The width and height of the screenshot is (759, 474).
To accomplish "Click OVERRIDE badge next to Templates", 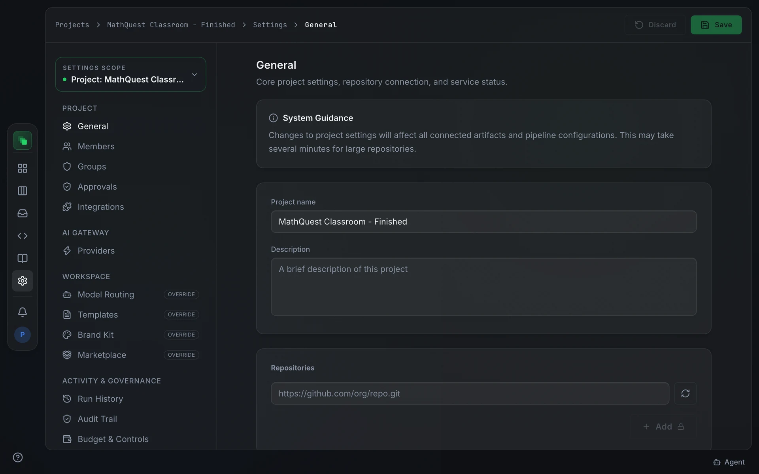I will 181,315.
